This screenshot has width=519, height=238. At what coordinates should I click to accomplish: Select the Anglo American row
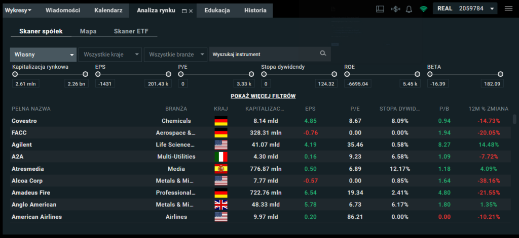(x=34, y=205)
